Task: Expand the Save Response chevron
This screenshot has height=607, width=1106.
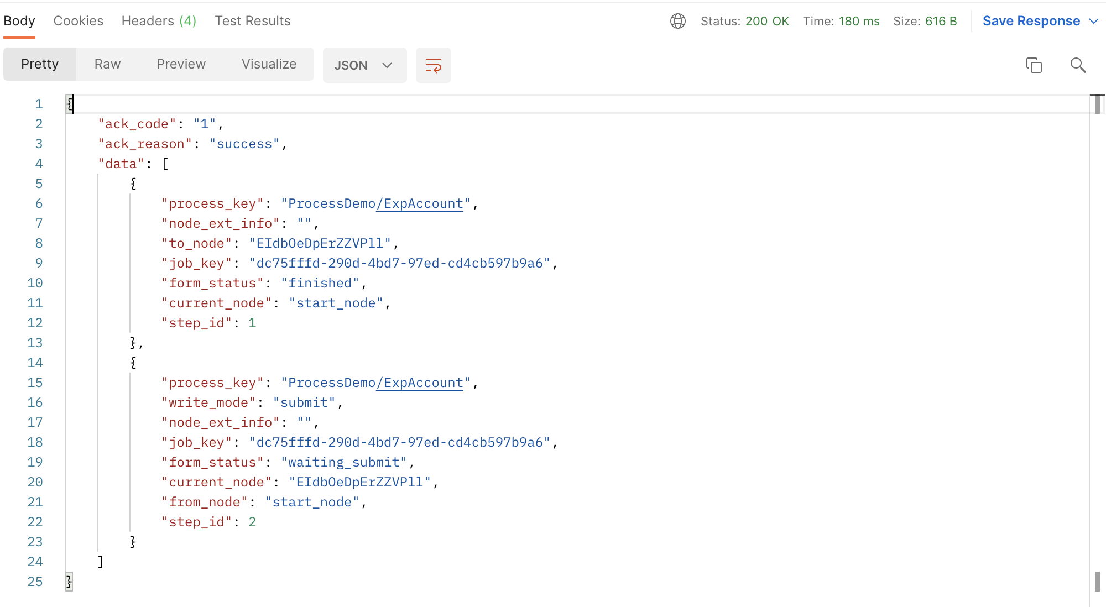Action: [1094, 21]
